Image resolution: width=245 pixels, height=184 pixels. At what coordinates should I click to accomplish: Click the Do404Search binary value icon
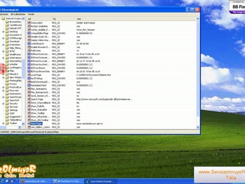tap(29, 44)
